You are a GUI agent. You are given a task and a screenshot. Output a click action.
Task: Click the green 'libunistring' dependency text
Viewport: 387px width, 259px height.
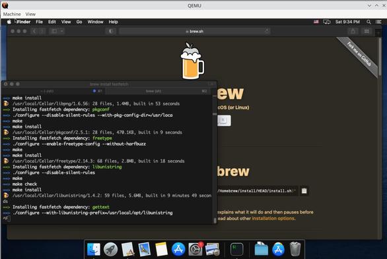coord(107,167)
